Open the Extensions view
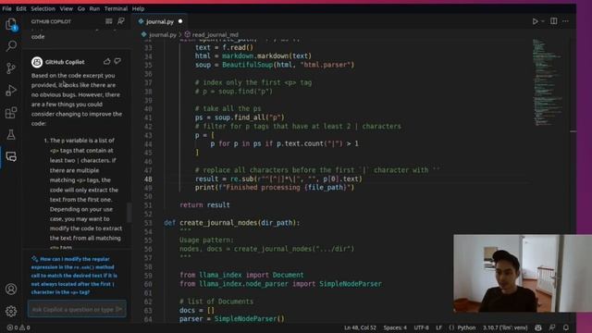Viewport: 592px width, 333px height. click(x=11, y=113)
